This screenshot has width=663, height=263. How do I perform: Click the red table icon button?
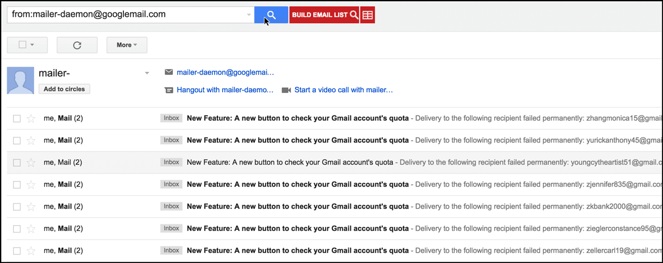pyautogui.click(x=367, y=15)
